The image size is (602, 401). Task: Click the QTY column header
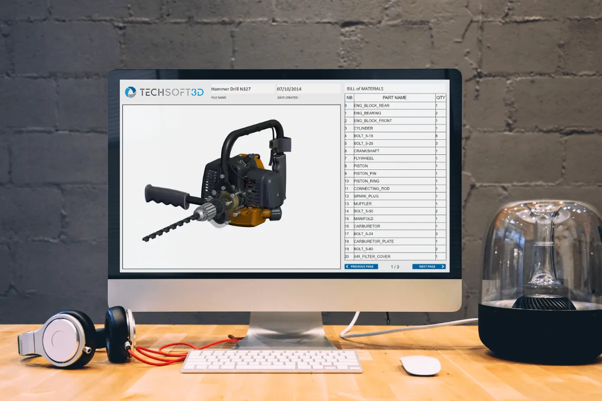(x=440, y=98)
